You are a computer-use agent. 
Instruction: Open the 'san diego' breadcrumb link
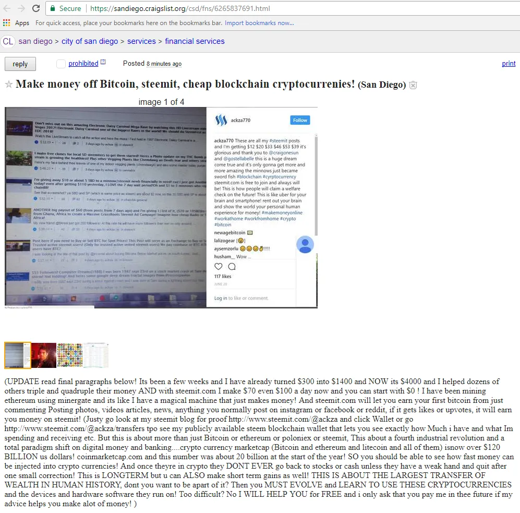tap(35, 41)
